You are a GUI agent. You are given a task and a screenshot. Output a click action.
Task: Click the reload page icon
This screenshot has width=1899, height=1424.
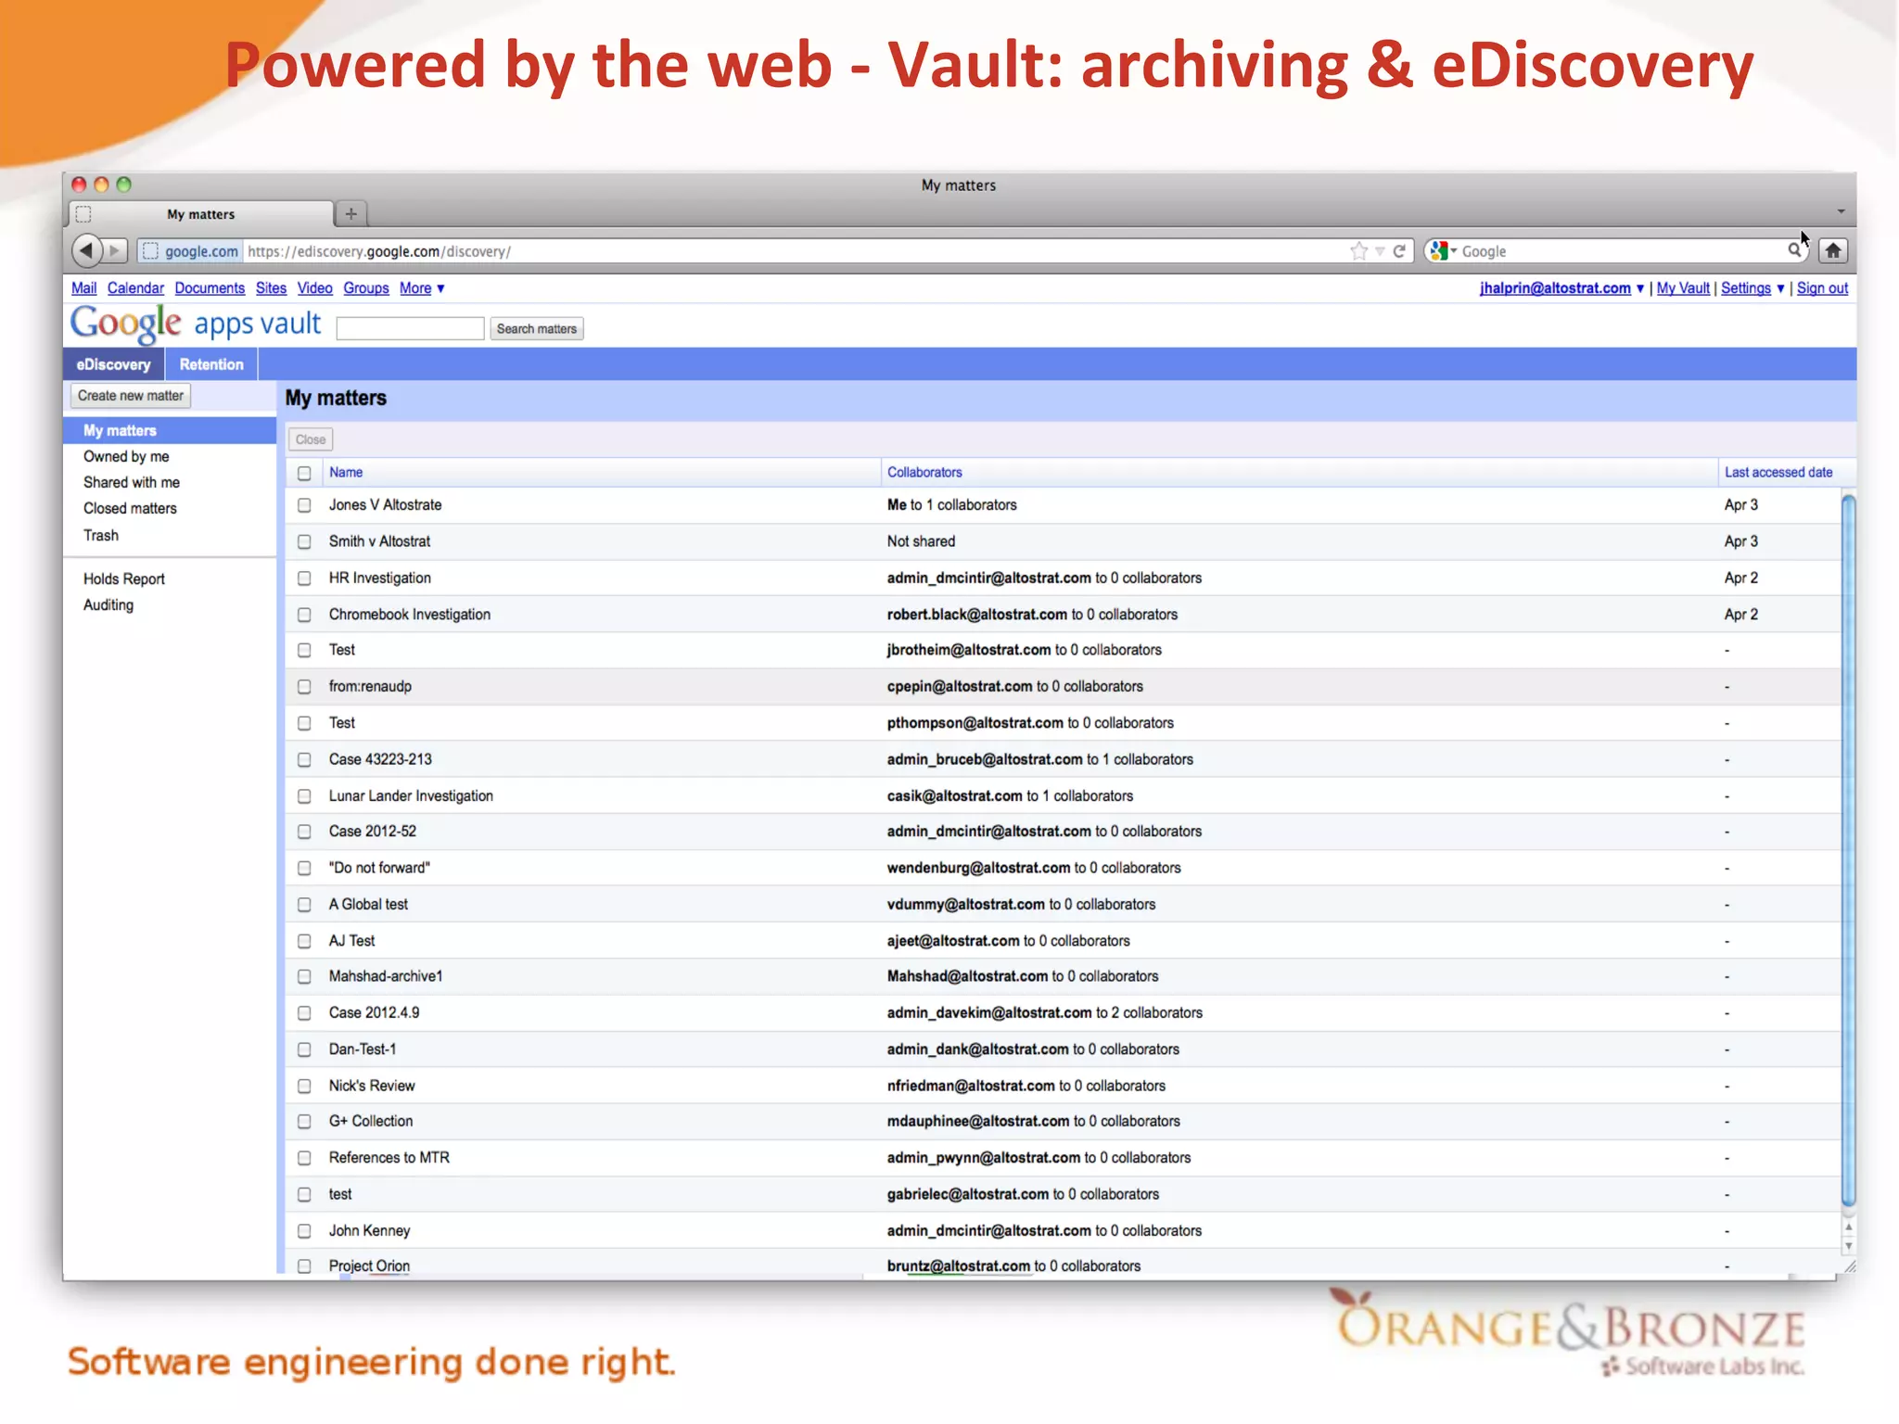(1399, 250)
